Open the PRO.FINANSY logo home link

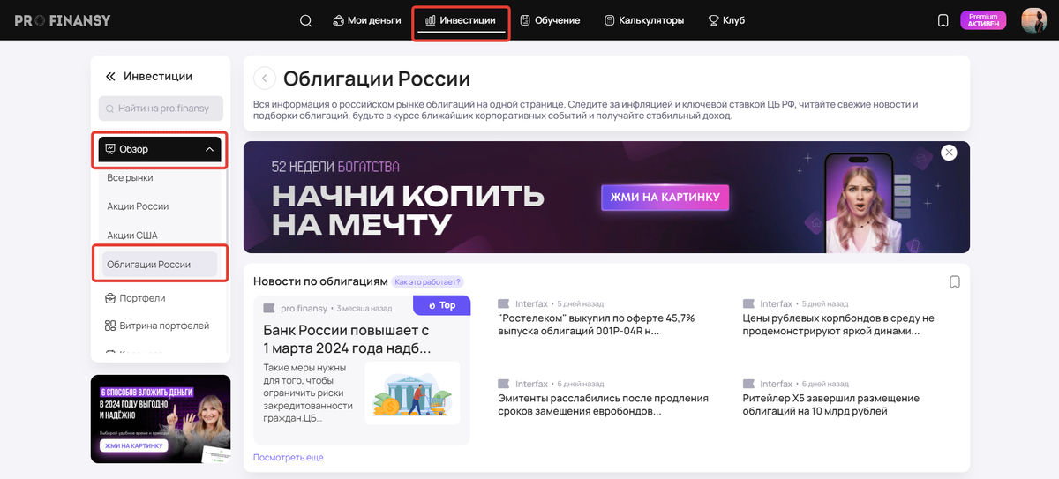pyautogui.click(x=63, y=20)
